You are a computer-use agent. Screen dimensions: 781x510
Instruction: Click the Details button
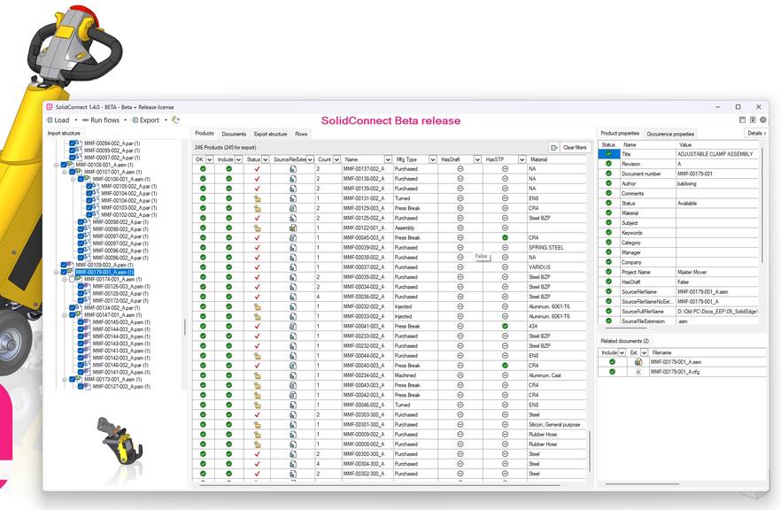(x=755, y=133)
